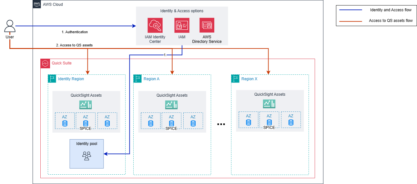Select 'QuickSight Assets' text in Identity Region
This screenshot has width=417, height=184.
click(x=86, y=95)
